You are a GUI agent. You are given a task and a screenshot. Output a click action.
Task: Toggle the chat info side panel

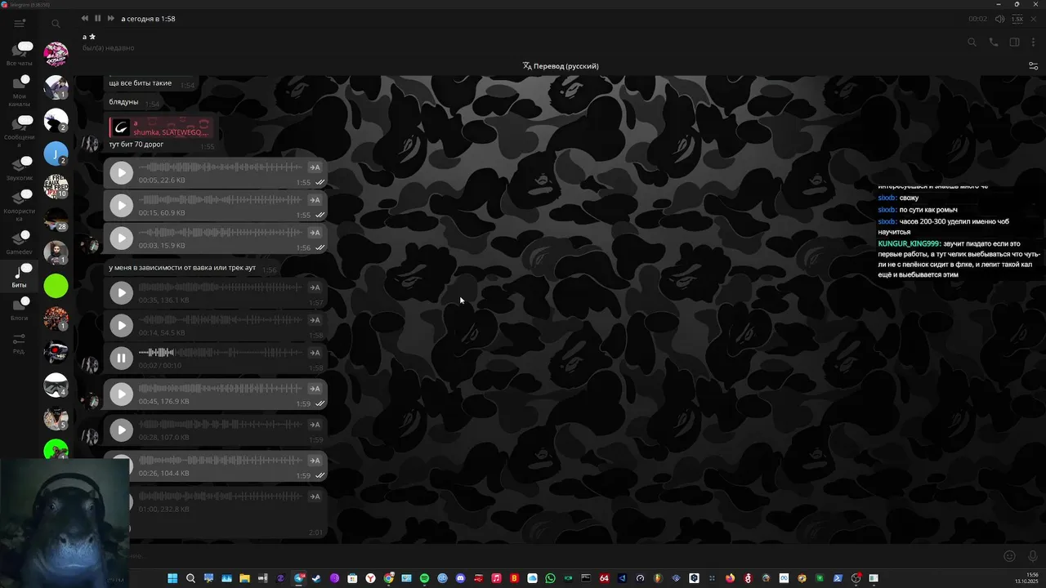point(1014,42)
